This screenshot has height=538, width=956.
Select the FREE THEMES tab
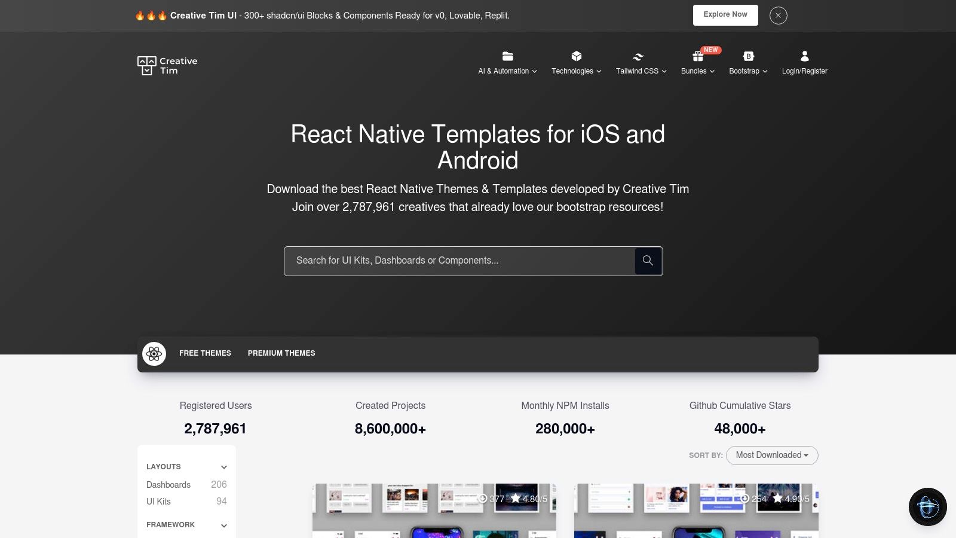[x=205, y=353]
